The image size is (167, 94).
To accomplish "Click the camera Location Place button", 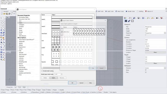I will [156, 52].
